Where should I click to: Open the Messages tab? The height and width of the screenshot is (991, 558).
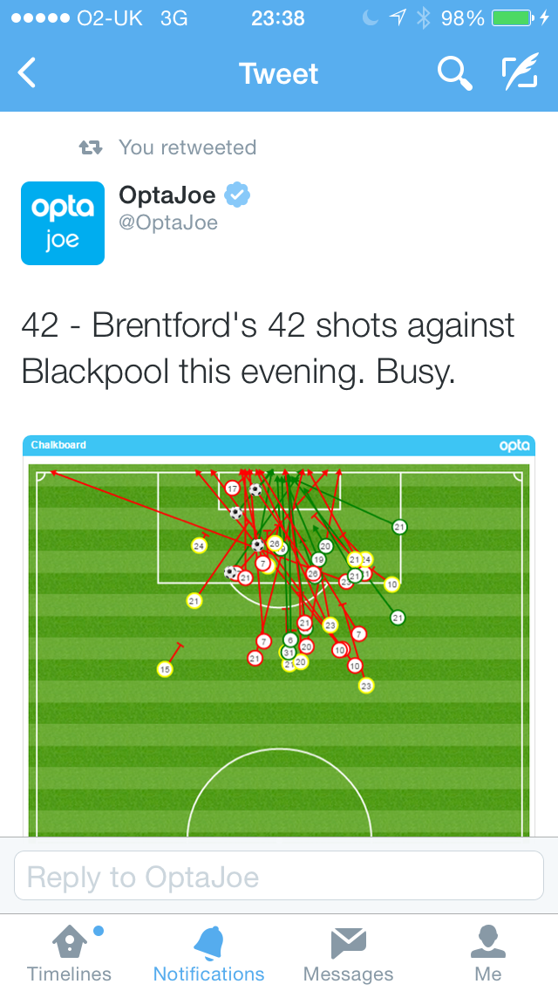pyautogui.click(x=348, y=953)
